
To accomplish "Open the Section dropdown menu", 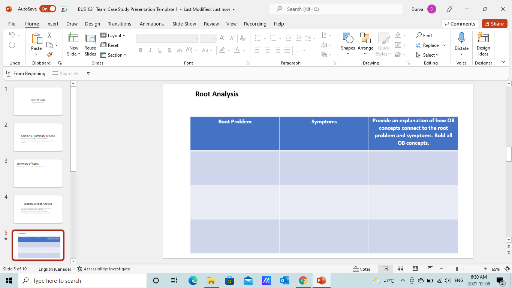I will coord(114,55).
